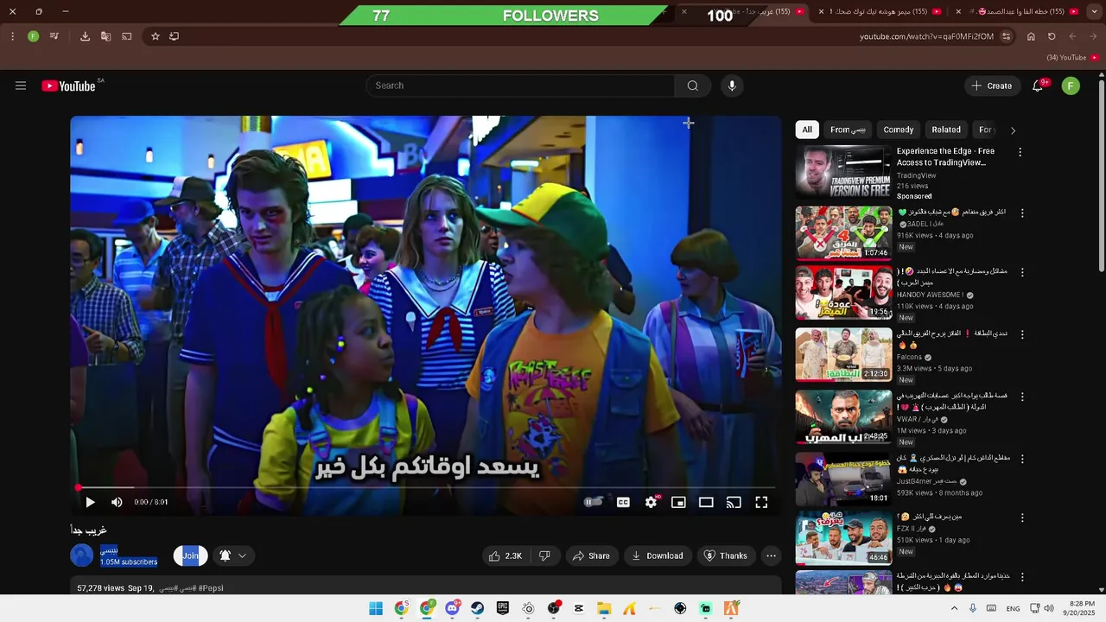Open options for the 3ADEL video
The height and width of the screenshot is (622, 1106).
pos(1022,213)
